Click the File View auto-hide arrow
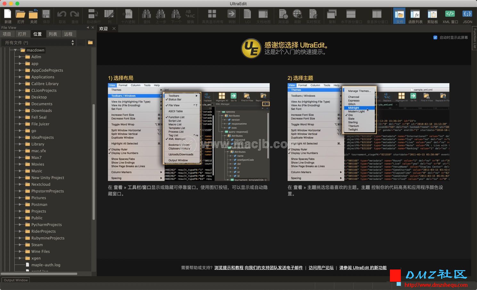 pos(88,27)
